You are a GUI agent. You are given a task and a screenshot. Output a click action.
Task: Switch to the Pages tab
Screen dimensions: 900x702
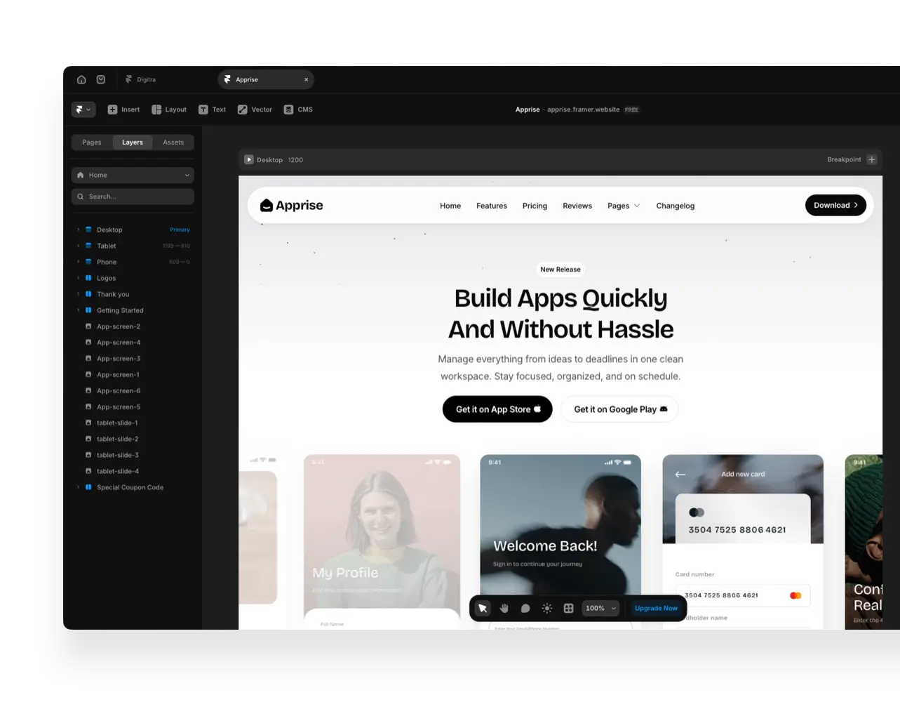(x=92, y=143)
